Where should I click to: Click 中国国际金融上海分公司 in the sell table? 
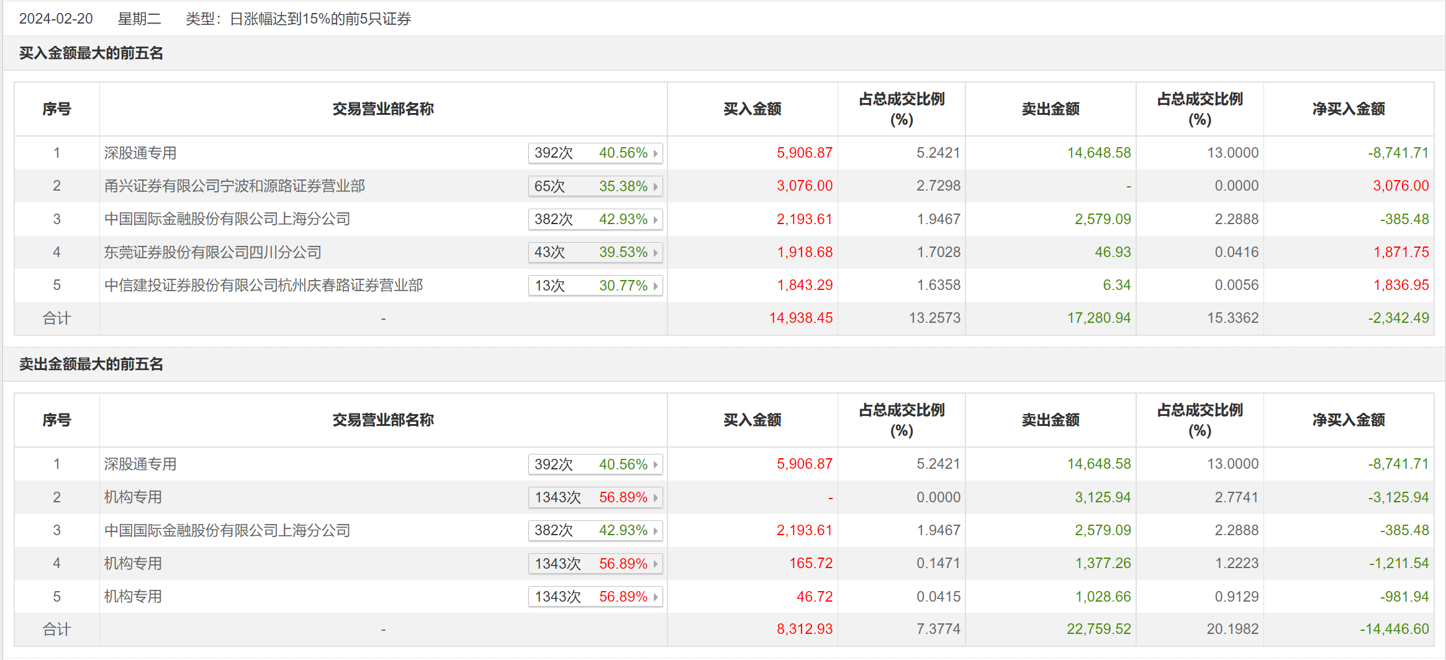coord(227,531)
